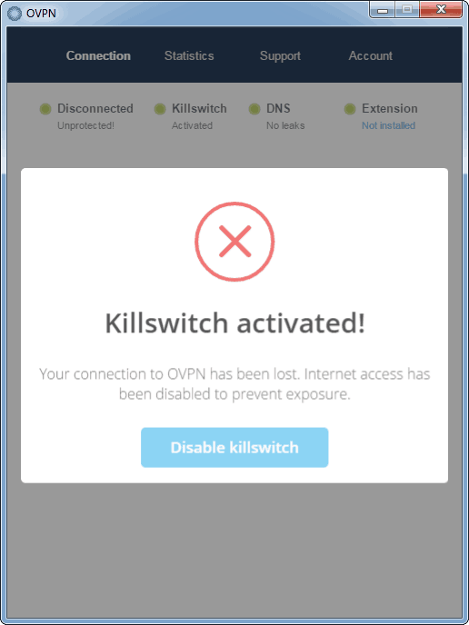The height and width of the screenshot is (625, 469).
Task: Select the Disconnected status label
Action: point(95,108)
